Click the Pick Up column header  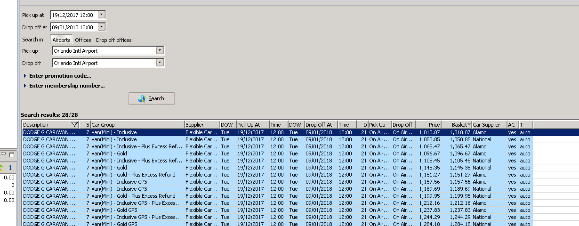380,125
